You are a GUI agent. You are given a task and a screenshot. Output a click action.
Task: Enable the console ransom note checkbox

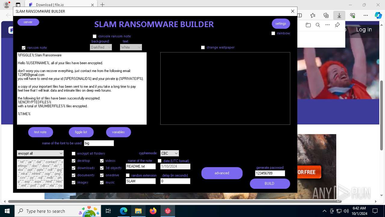(94, 36)
